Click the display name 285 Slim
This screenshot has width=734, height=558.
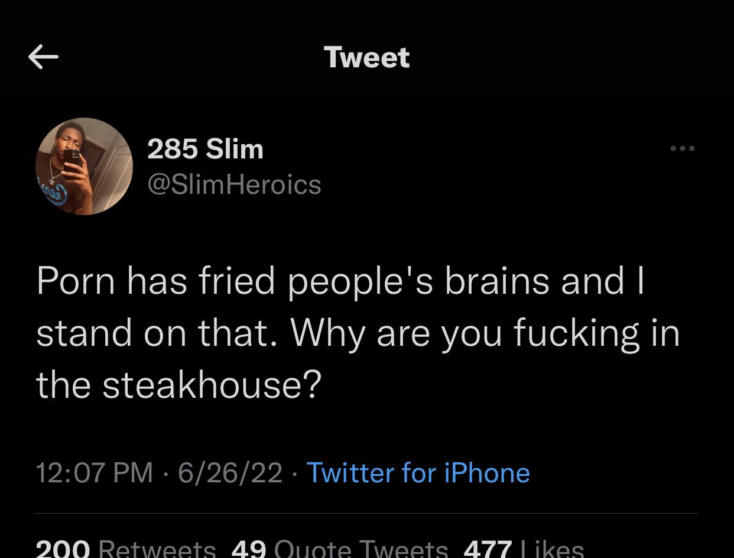[x=204, y=148]
